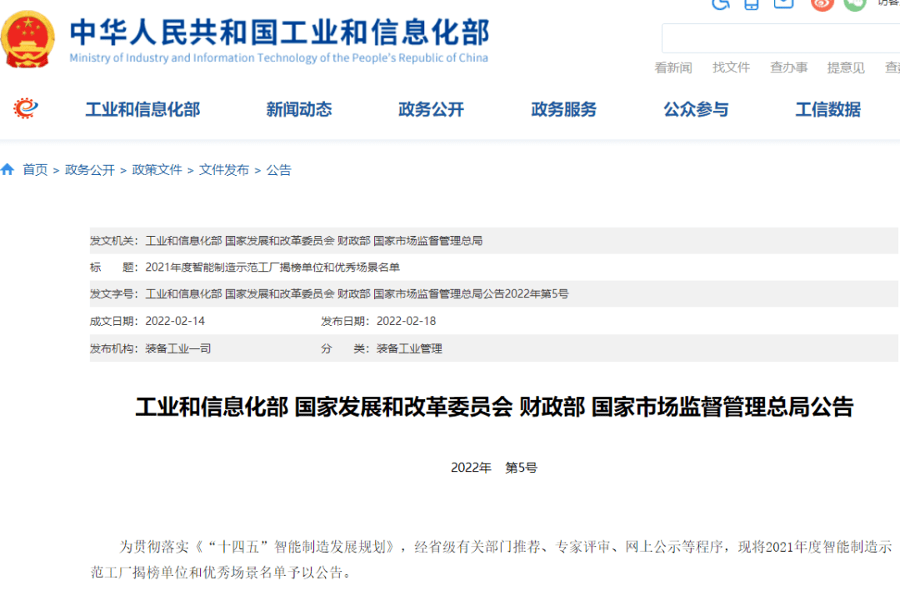Click the English ministry name subtitle
This screenshot has height=611, width=900.
coord(279,58)
